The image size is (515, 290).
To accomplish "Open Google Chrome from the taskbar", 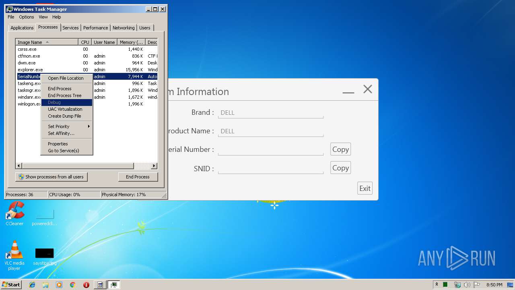I will (x=72, y=285).
